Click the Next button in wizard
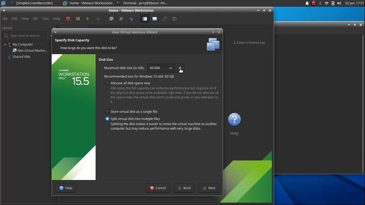Screen dimensions: 365x205 click(x=209, y=188)
